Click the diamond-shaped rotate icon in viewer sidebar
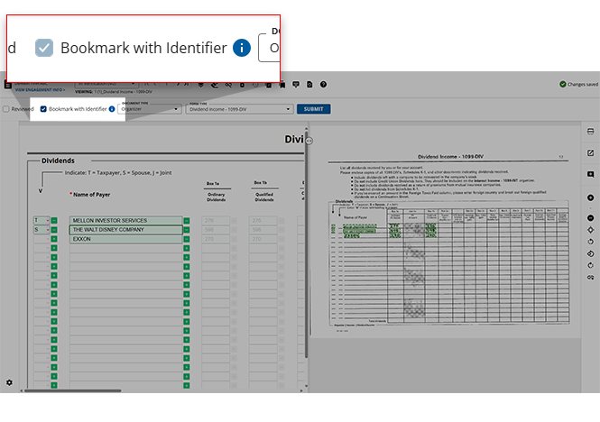The image size is (600, 422). click(590, 253)
